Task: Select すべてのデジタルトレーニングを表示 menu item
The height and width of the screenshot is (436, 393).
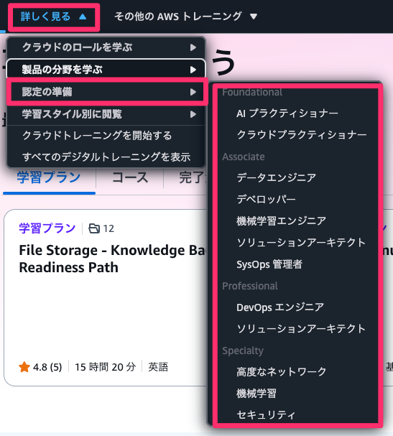Action: pyautogui.click(x=106, y=157)
